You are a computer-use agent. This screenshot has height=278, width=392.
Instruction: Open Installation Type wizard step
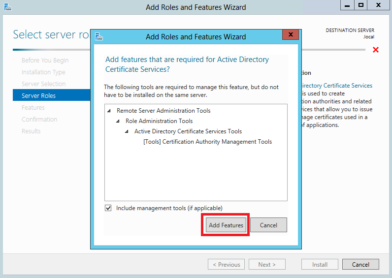[43, 72]
